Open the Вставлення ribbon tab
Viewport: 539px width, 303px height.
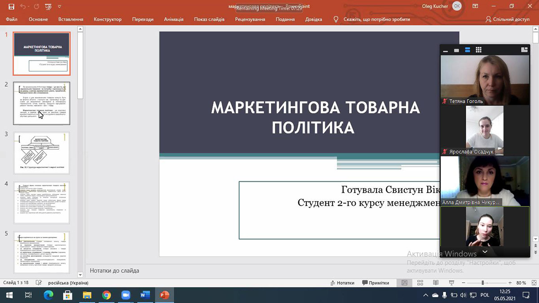71,19
